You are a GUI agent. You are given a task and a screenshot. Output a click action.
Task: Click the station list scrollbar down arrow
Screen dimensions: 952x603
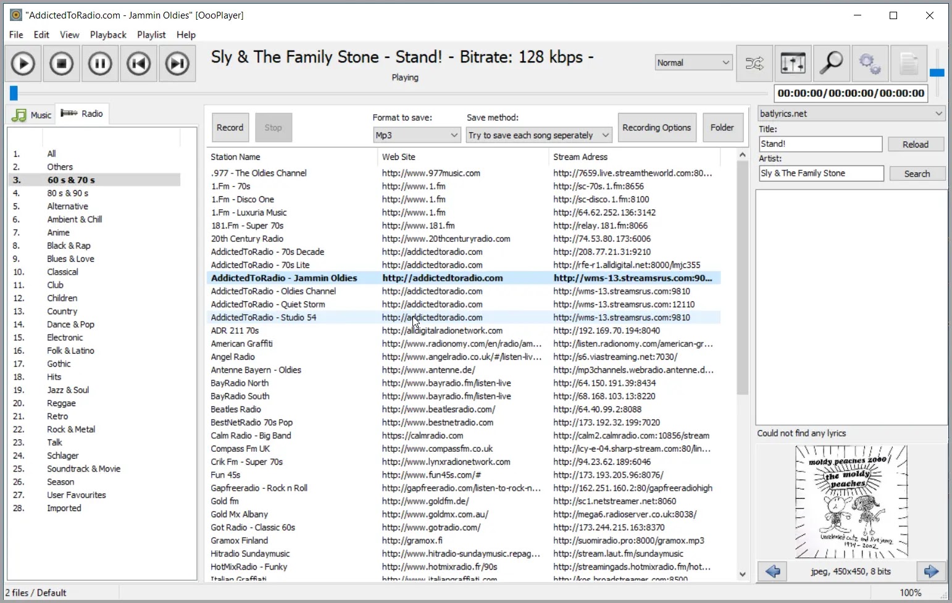[742, 575]
